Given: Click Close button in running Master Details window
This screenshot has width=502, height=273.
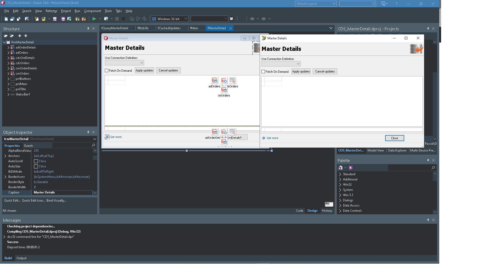Looking at the screenshot, I should tap(395, 138).
